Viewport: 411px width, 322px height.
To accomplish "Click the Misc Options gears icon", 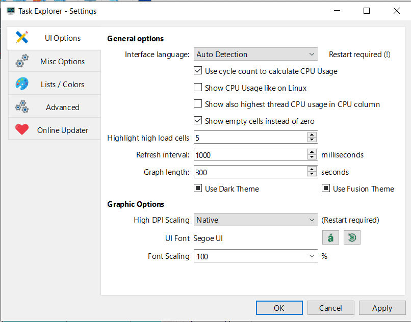I will pos(22,62).
